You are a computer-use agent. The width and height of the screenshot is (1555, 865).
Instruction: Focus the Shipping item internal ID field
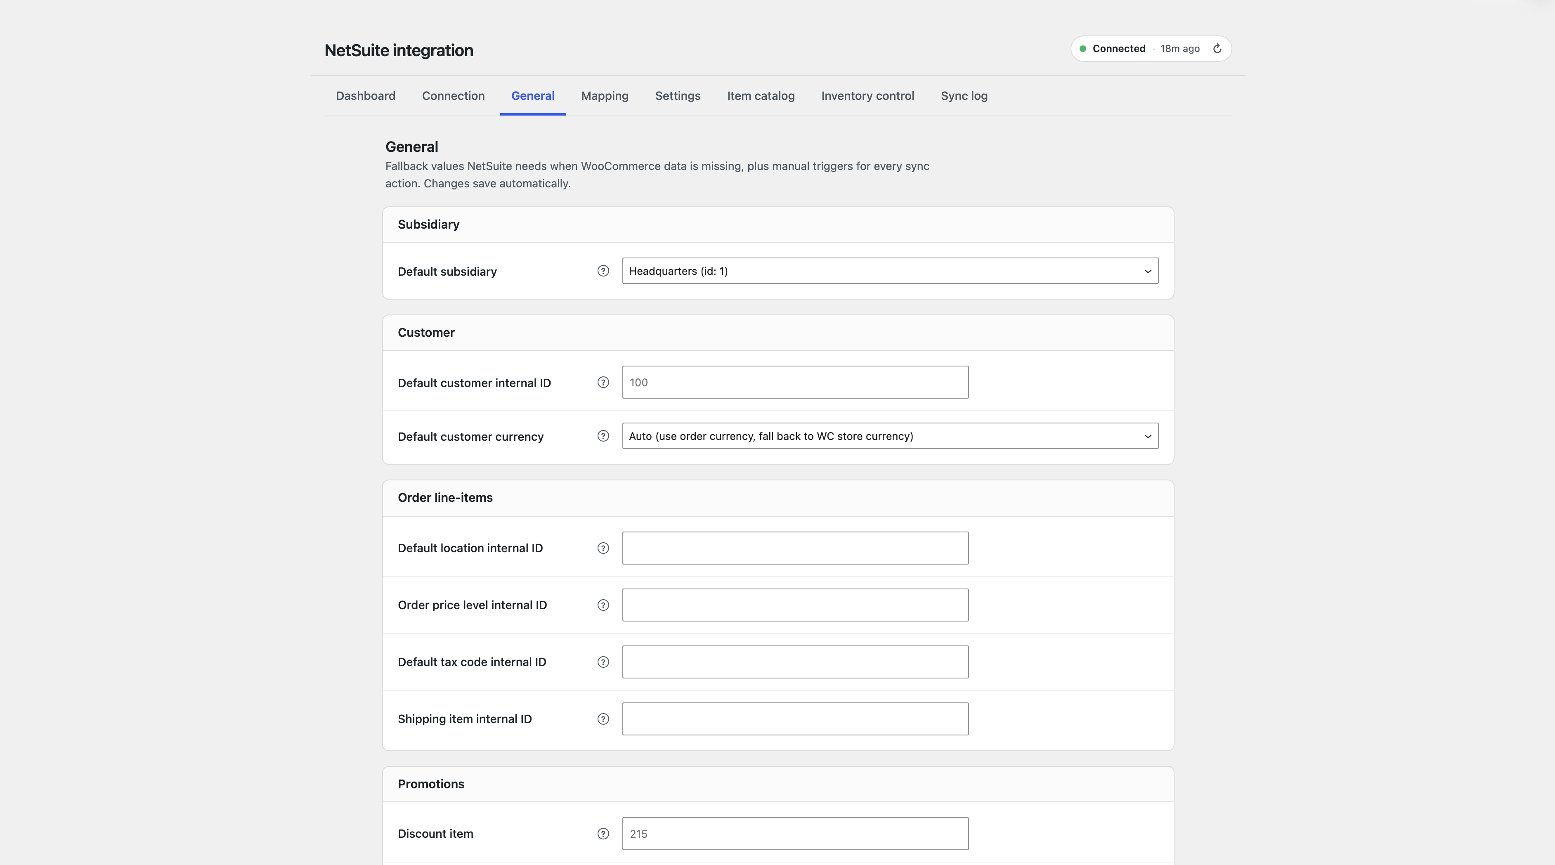pos(795,719)
